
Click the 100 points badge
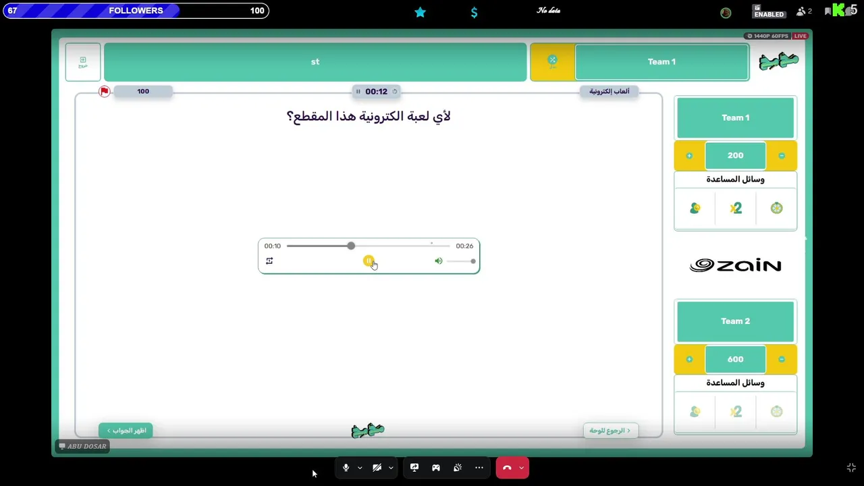point(143,91)
